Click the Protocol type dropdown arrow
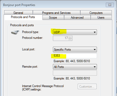Viewport: 117px width, 96px height. 95,32
